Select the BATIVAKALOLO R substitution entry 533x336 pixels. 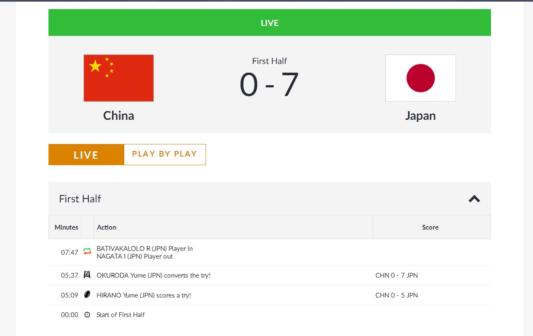pyautogui.click(x=145, y=249)
